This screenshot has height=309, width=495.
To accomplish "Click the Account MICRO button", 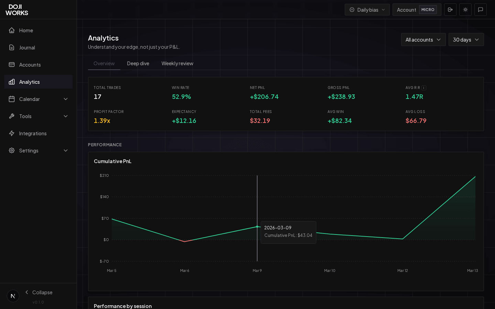I will click(417, 10).
